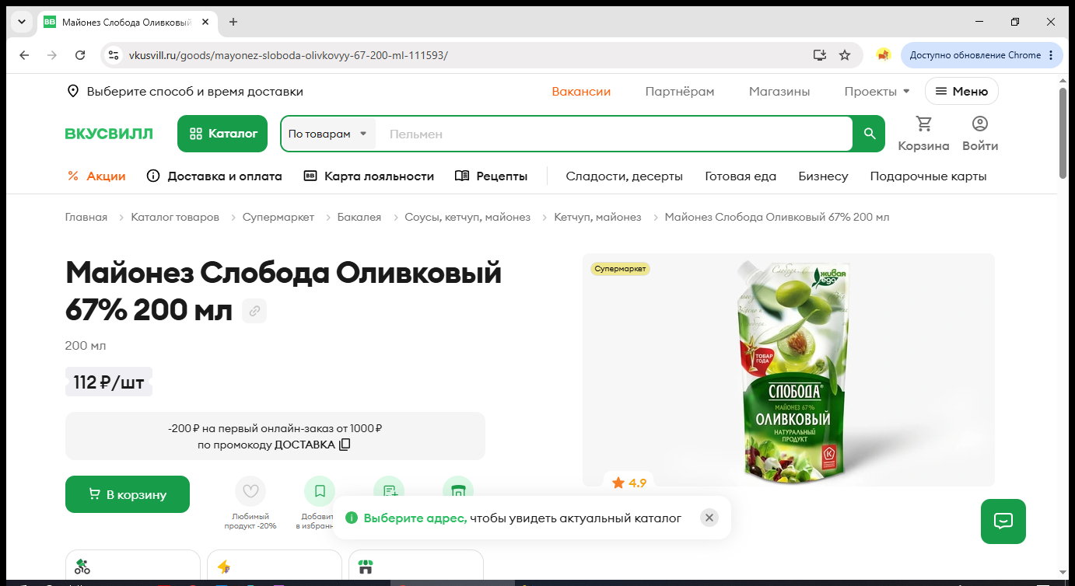
Task: Open the Партнёрам link
Action: point(680,92)
